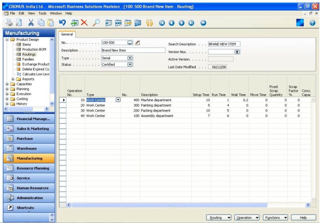Screen dimensions: 320x223
Task: Click the Description field showing Brand New Item
Action: click(x=133, y=50)
